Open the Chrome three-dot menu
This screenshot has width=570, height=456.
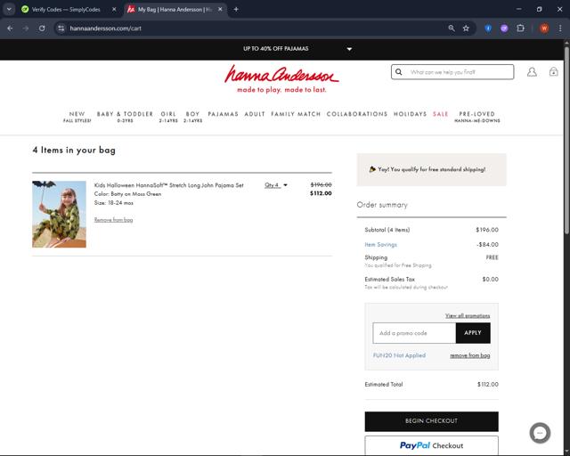pyautogui.click(x=560, y=28)
